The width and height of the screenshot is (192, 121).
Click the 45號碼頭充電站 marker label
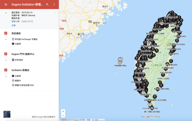(x=120, y=66)
